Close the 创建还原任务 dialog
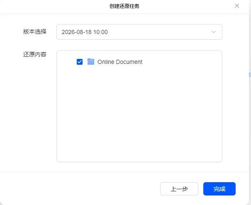The width and height of the screenshot is (251, 205). click(x=237, y=6)
